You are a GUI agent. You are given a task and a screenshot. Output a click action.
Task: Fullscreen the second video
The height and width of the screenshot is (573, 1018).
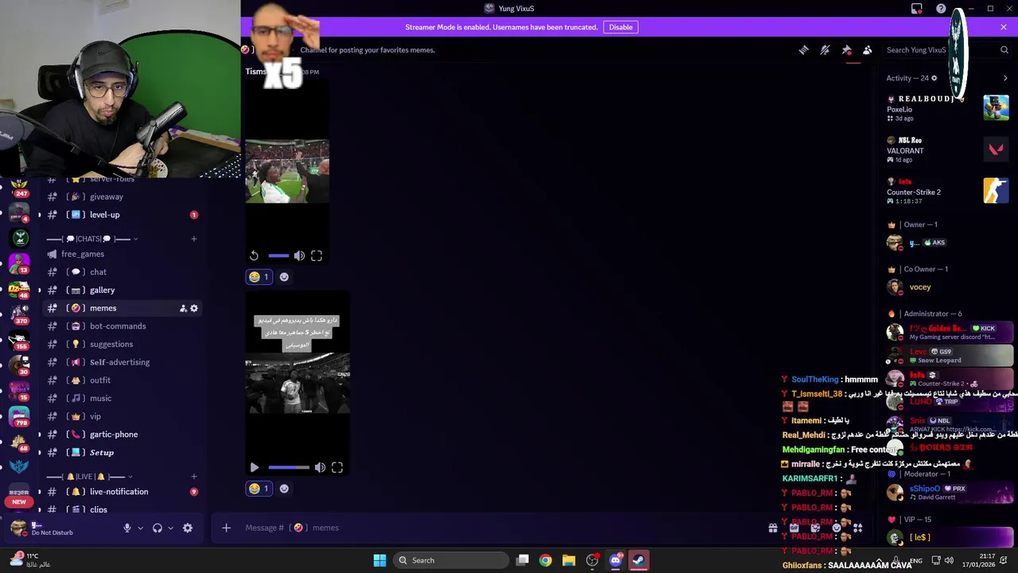click(x=337, y=468)
